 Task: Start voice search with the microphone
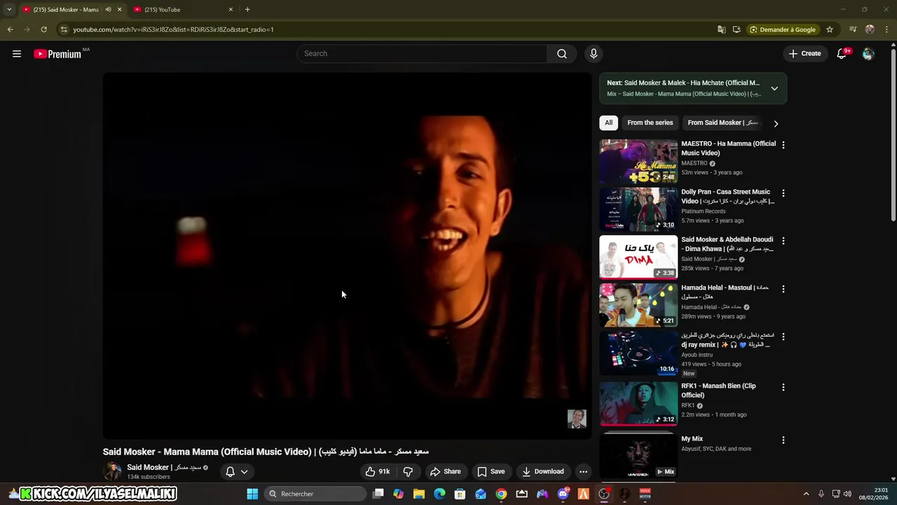[x=594, y=54]
